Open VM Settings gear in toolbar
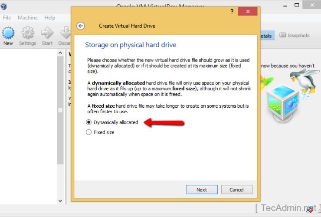The width and height of the screenshot is (321, 217). tap(27, 33)
